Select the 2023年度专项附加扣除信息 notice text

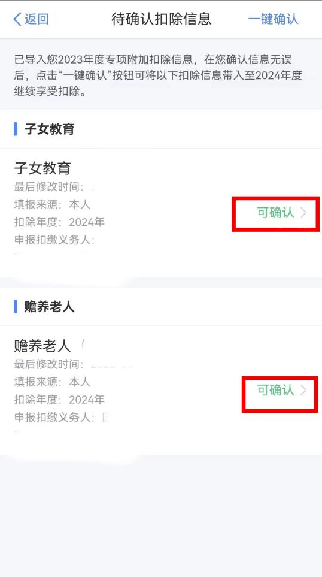[158, 75]
